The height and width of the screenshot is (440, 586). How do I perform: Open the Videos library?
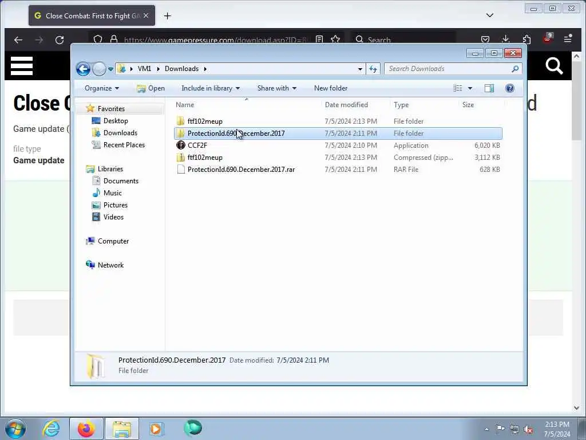[113, 217]
